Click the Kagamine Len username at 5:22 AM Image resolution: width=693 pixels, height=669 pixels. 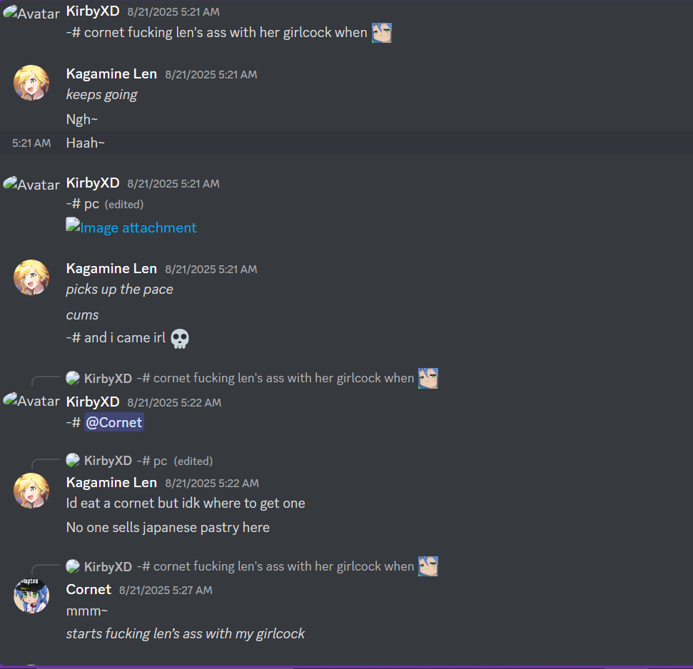pos(111,483)
